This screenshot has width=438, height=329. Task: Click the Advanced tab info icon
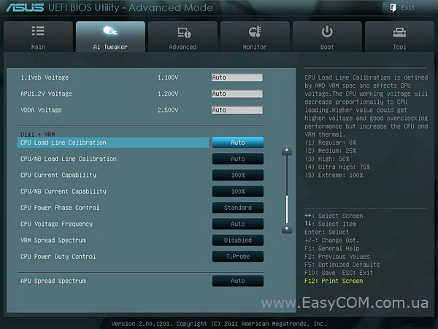(x=184, y=32)
